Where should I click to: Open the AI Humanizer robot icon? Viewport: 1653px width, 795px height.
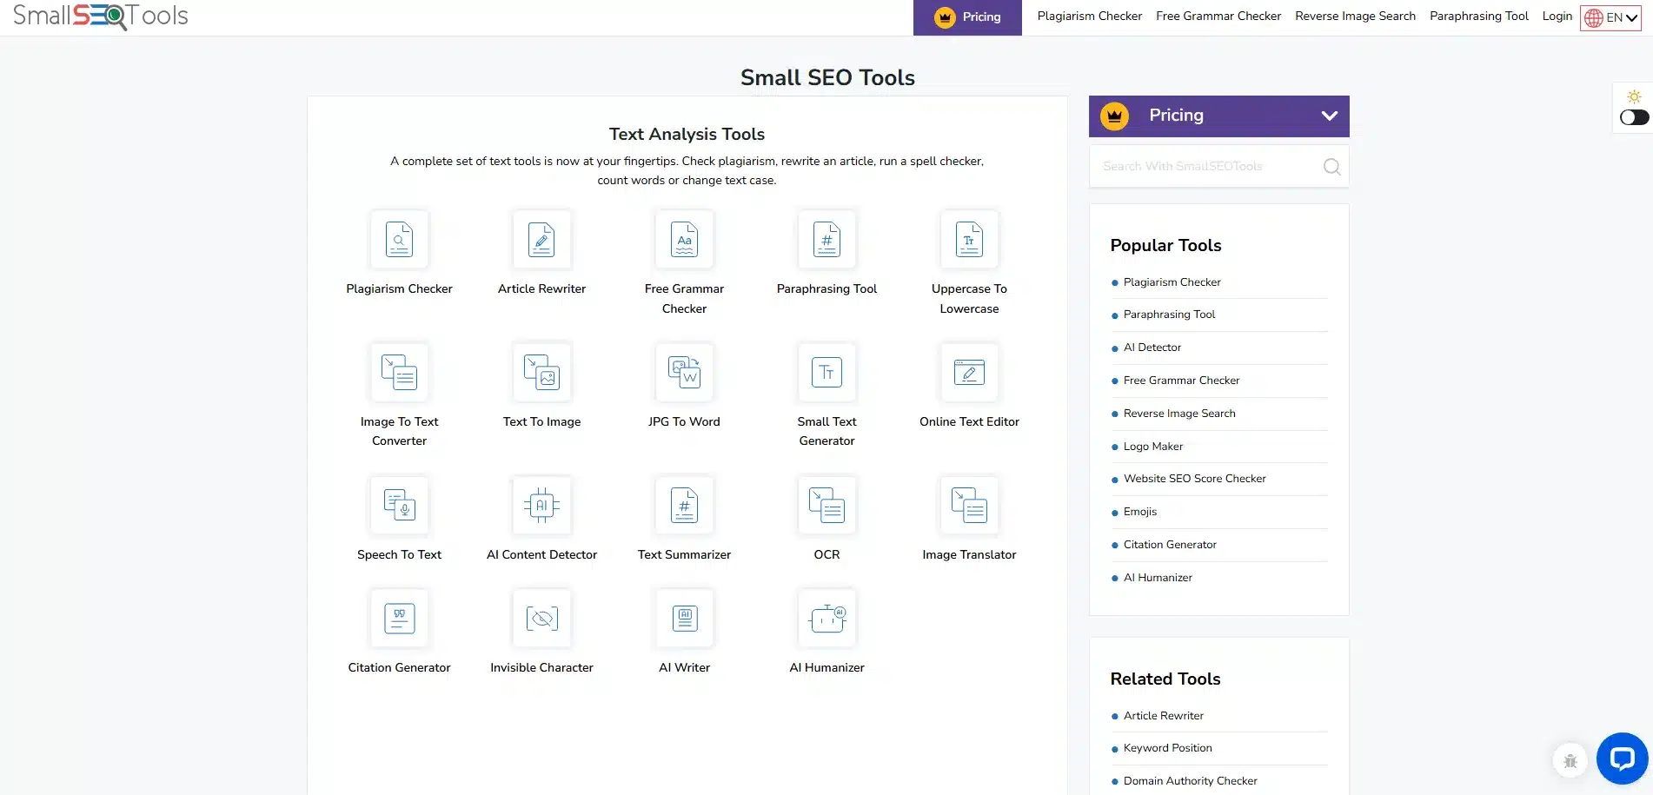[x=826, y=619]
